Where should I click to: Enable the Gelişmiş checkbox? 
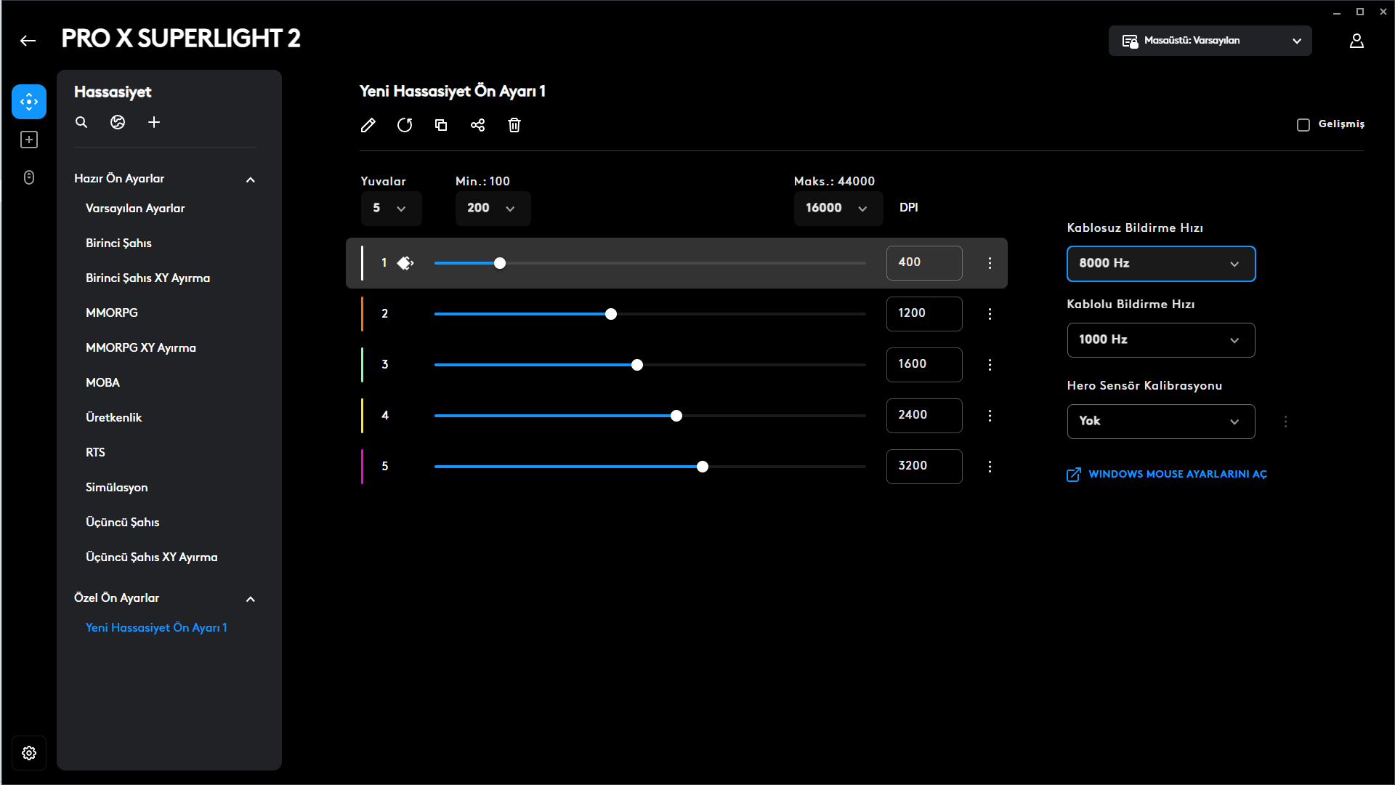point(1303,125)
